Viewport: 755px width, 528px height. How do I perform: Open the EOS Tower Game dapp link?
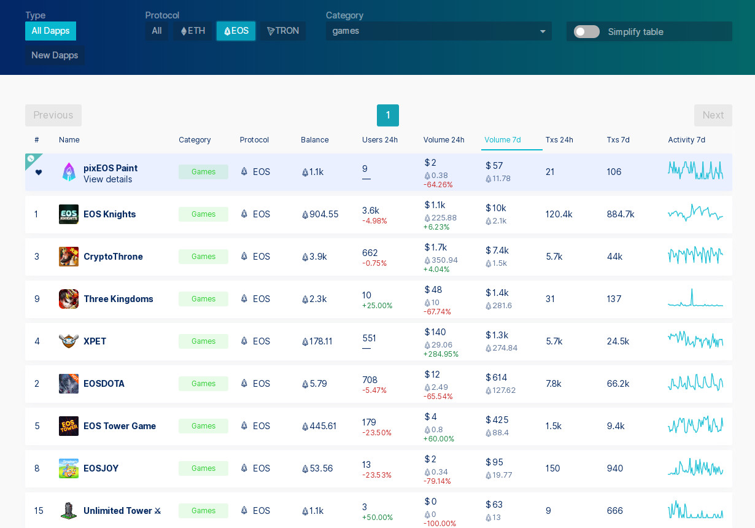click(x=120, y=426)
